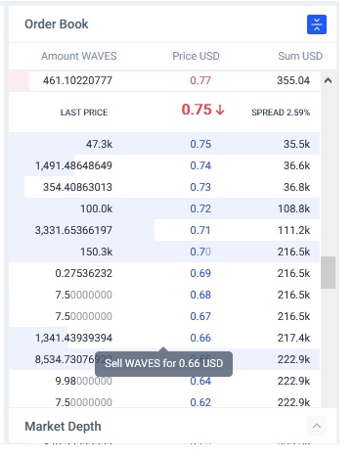The width and height of the screenshot is (354, 460).
Task: Click the scroll-up arrow in order book
Action: click(328, 80)
